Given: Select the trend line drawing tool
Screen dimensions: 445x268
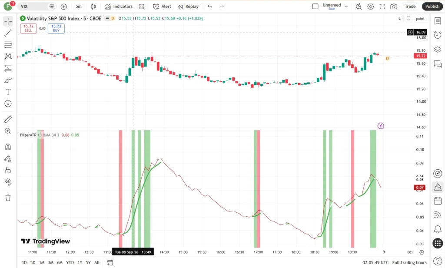Looking at the screenshot, I should [8, 33].
